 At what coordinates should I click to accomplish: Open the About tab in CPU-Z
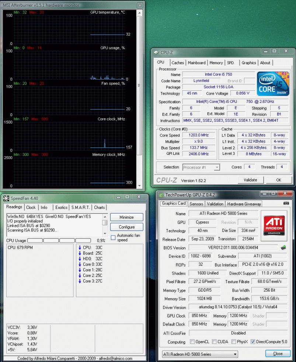[x=265, y=63]
